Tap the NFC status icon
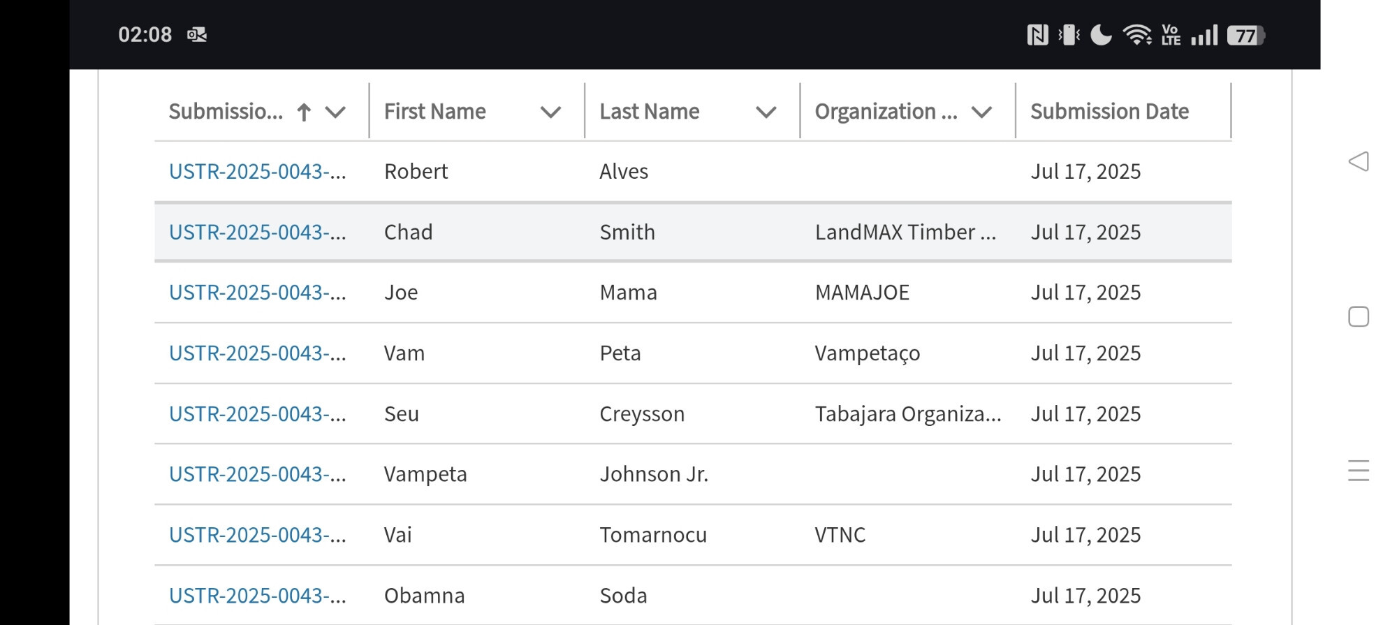This screenshot has height=625, width=1397. 1037,34
